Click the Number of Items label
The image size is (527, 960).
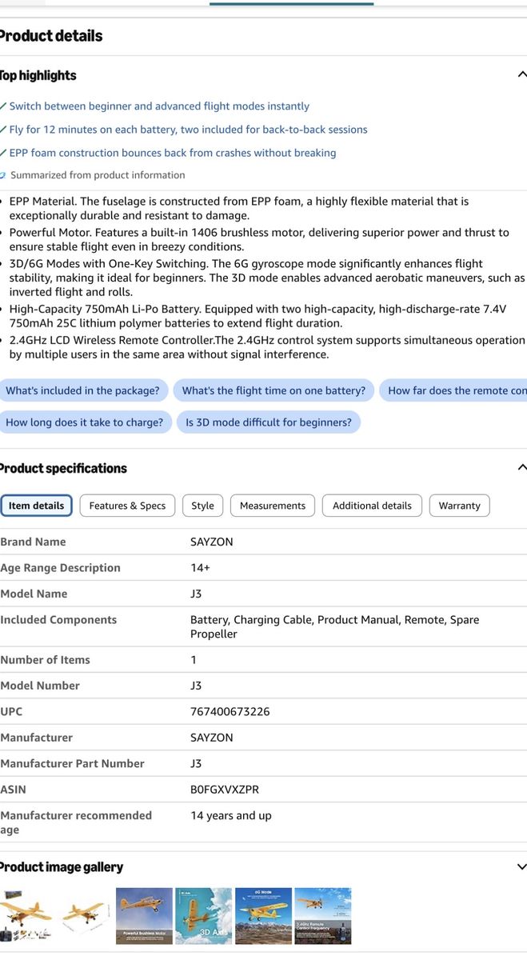(45, 659)
